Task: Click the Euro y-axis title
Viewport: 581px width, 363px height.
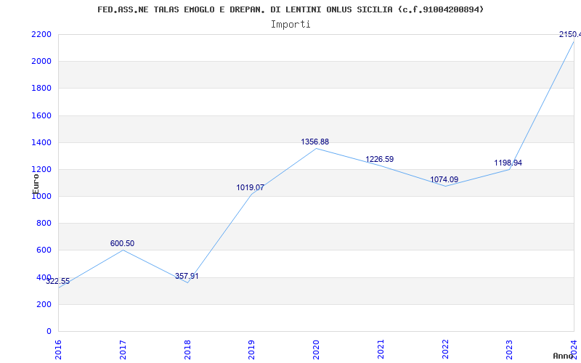Action: tap(36, 184)
